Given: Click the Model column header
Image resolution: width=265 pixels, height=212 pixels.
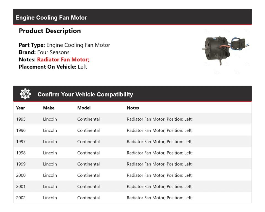Looking at the screenshot, I should (x=84, y=108).
